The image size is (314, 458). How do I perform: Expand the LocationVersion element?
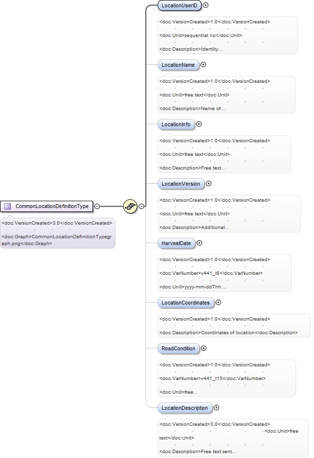pyautogui.click(x=209, y=183)
